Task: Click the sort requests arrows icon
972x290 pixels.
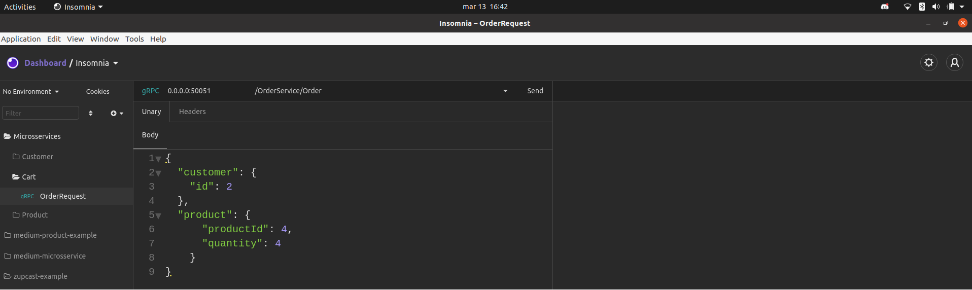Action: point(90,113)
